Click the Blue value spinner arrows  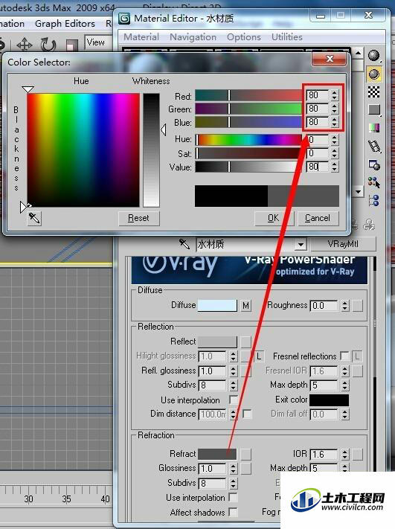coord(334,122)
